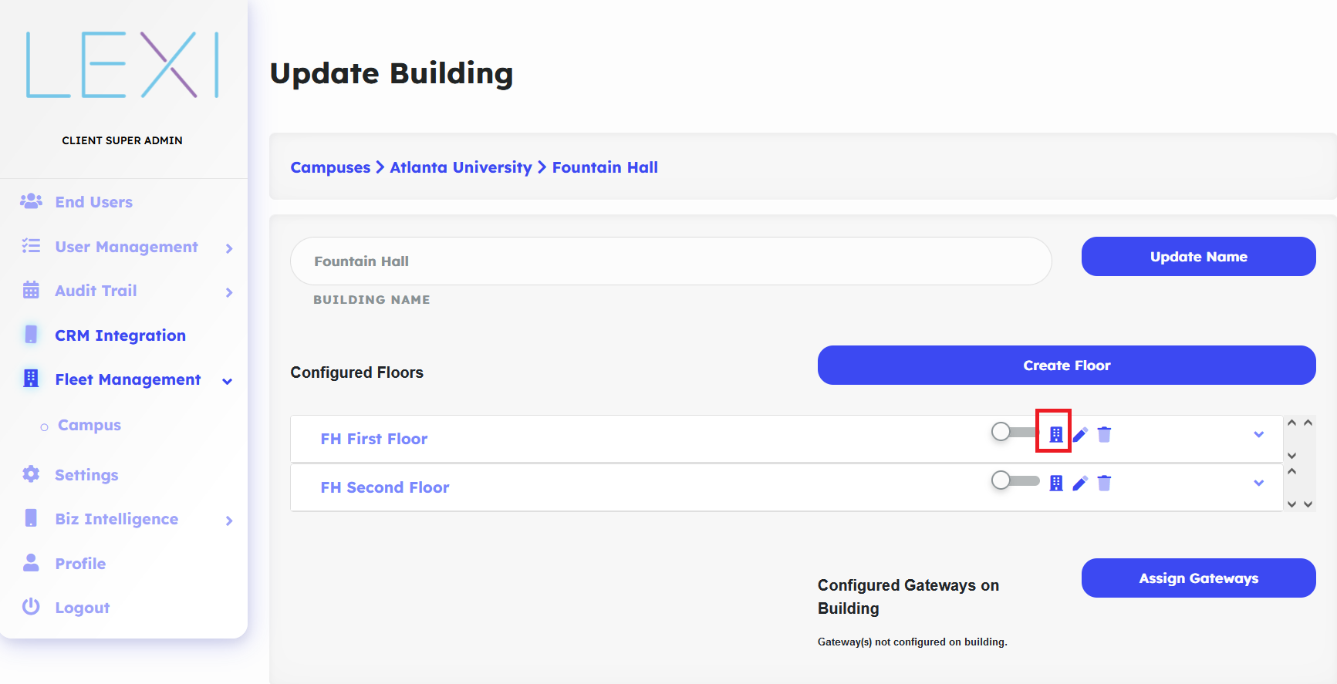The image size is (1337, 684).
Task: Edit FH Second Floor using the pencil icon
Action: (x=1080, y=484)
